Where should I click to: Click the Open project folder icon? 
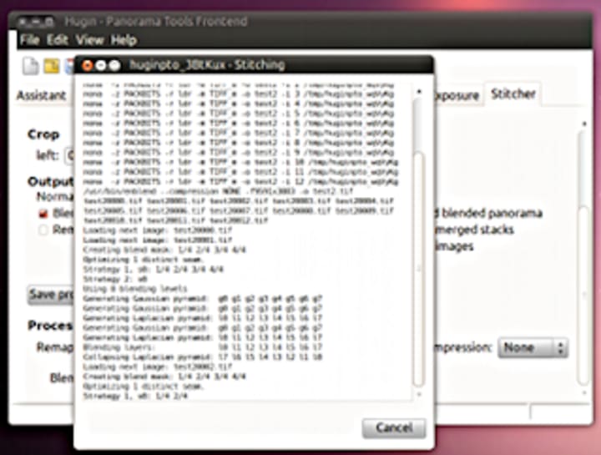click(x=52, y=66)
